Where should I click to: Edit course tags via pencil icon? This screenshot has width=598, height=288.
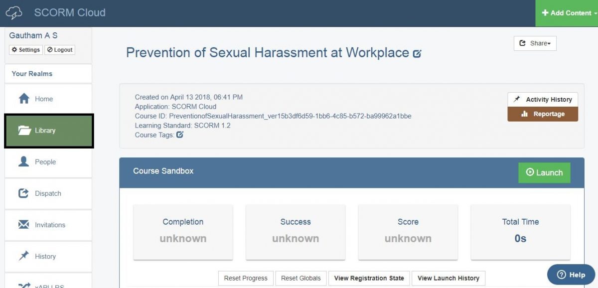[x=180, y=135]
